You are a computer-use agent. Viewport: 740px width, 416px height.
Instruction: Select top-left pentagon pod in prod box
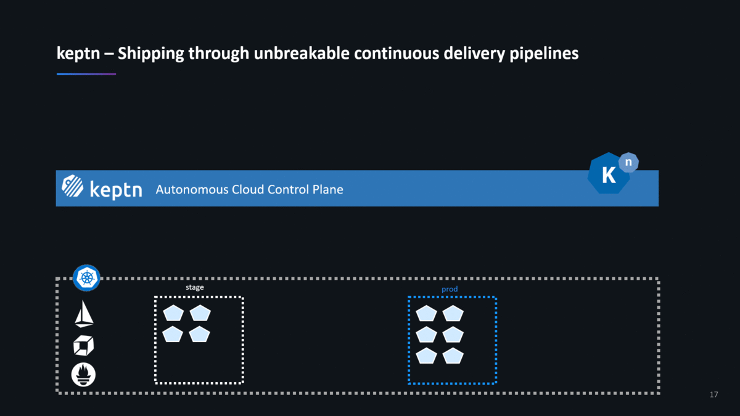click(x=427, y=313)
